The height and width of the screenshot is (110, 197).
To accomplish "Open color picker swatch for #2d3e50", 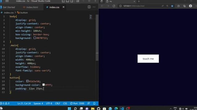I will (27, 81).
